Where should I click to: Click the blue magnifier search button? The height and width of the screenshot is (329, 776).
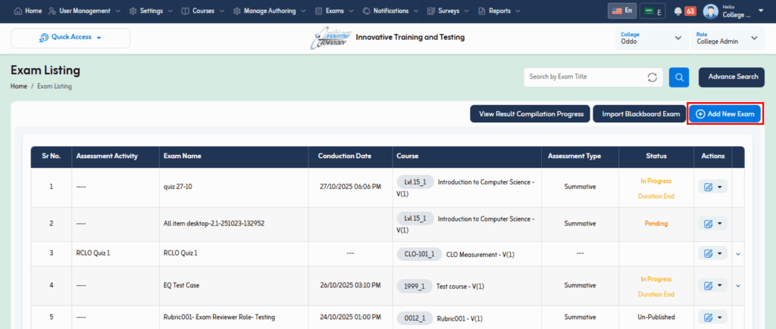click(x=678, y=77)
